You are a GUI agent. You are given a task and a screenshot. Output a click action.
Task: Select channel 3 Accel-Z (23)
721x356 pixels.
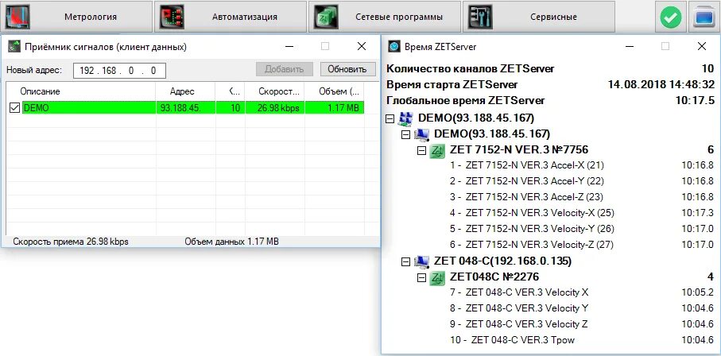526,197
